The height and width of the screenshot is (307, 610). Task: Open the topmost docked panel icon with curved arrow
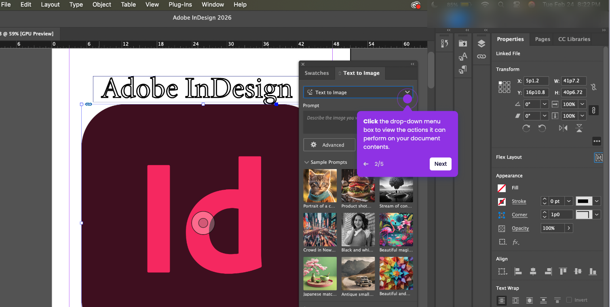pyautogui.click(x=445, y=43)
